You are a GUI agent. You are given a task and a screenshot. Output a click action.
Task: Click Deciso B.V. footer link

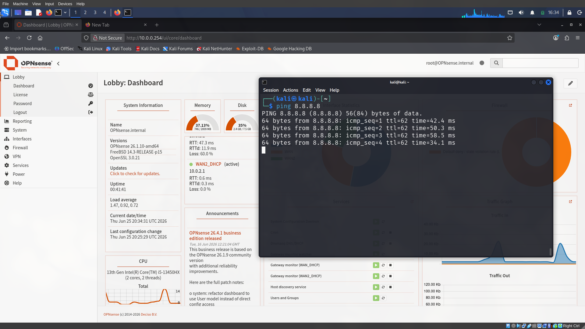[149, 314]
